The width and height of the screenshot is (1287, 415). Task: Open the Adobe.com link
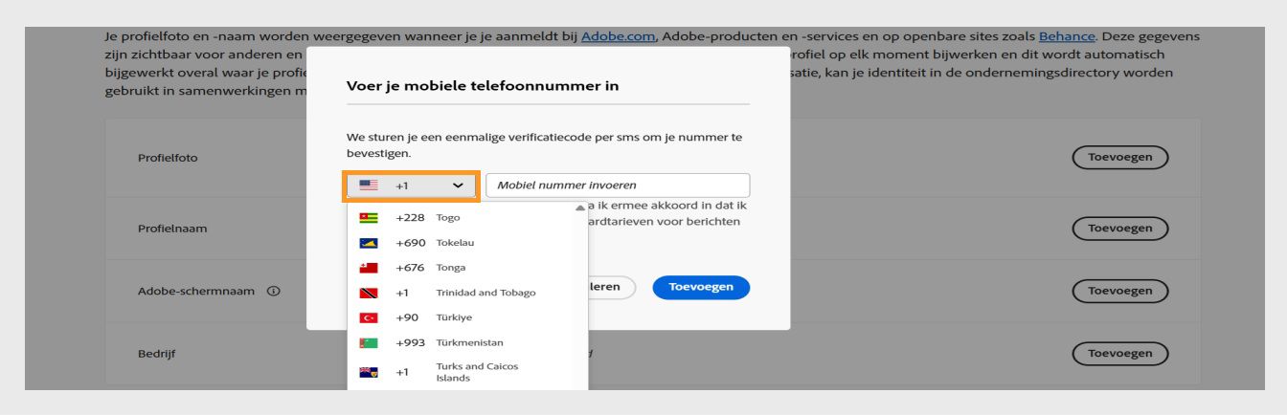(618, 36)
